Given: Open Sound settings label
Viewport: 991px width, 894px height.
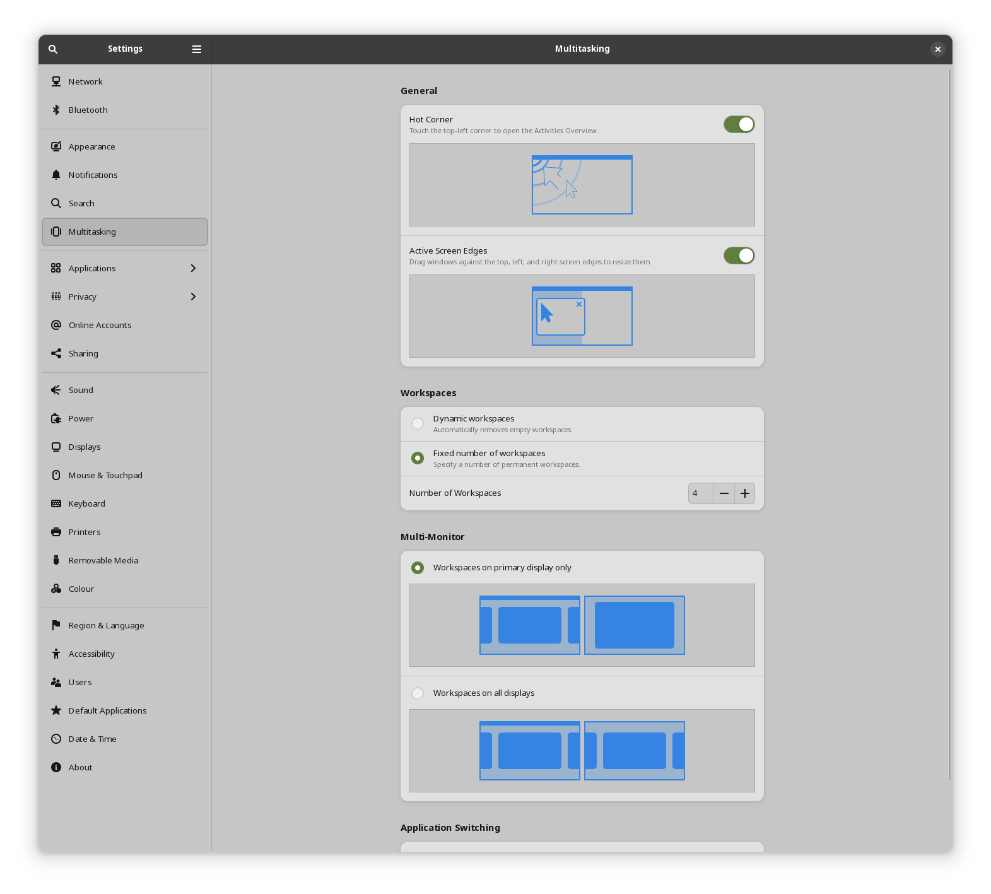Looking at the screenshot, I should [x=81, y=390].
